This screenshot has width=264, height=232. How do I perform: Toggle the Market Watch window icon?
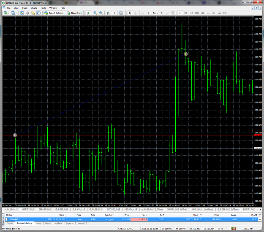coord(22,13)
